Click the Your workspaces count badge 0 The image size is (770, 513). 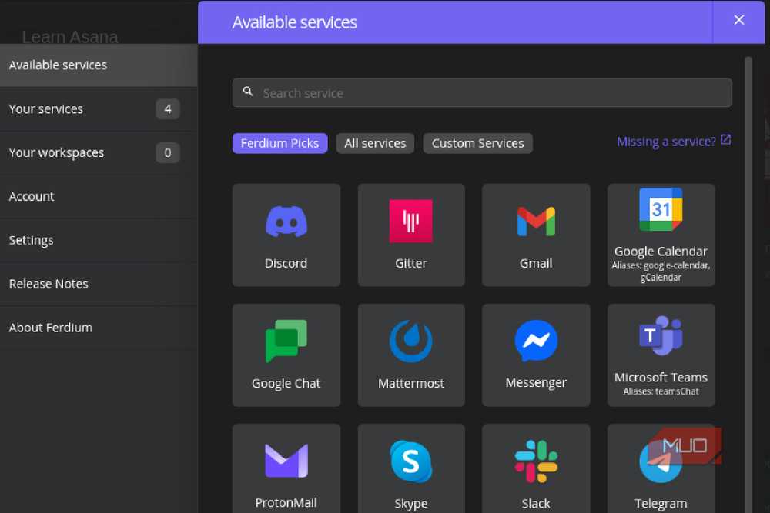pyautogui.click(x=168, y=152)
